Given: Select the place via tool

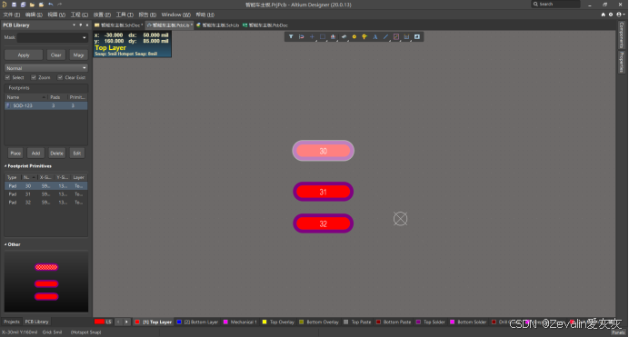Looking at the screenshot, I should pos(364,37).
